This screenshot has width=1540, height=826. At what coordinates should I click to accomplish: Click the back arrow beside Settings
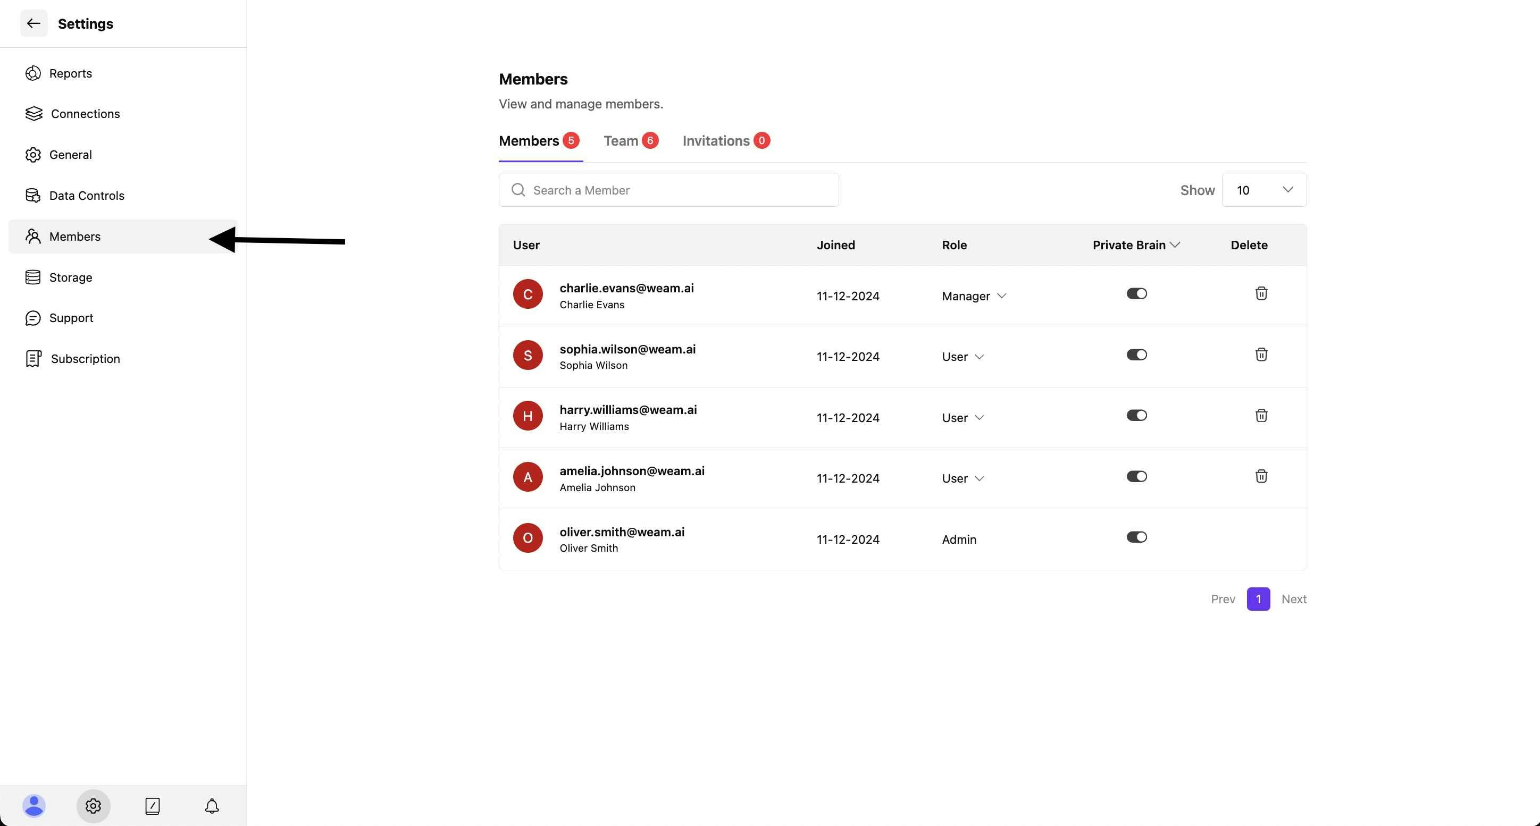point(34,23)
